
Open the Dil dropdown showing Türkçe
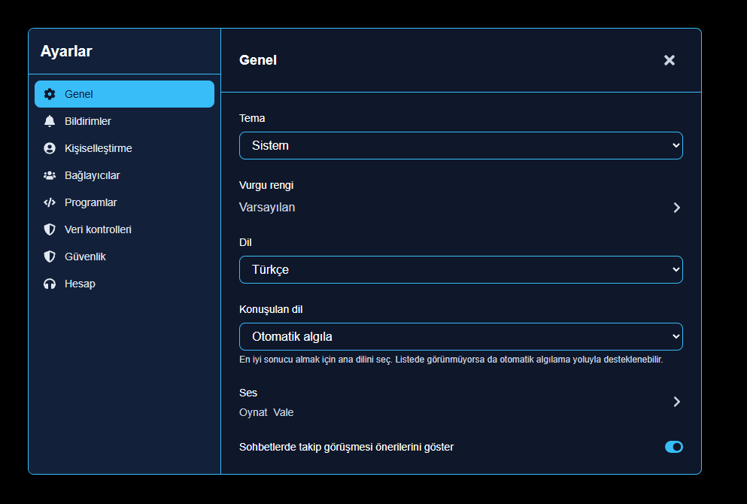[x=460, y=269]
